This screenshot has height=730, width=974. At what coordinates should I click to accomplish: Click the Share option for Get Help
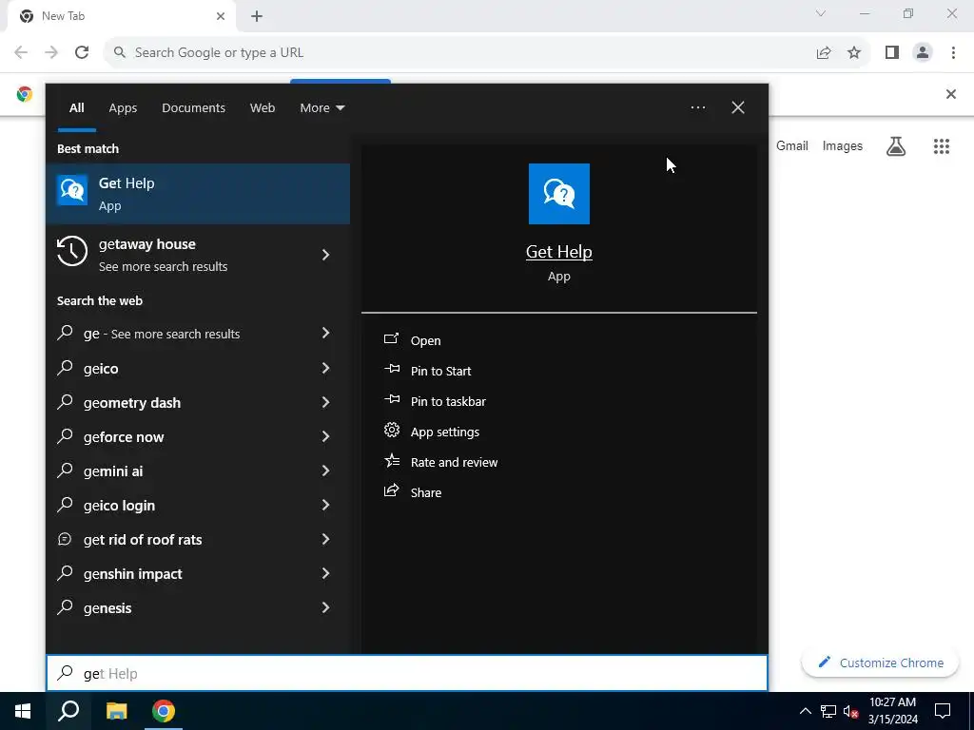(413, 492)
